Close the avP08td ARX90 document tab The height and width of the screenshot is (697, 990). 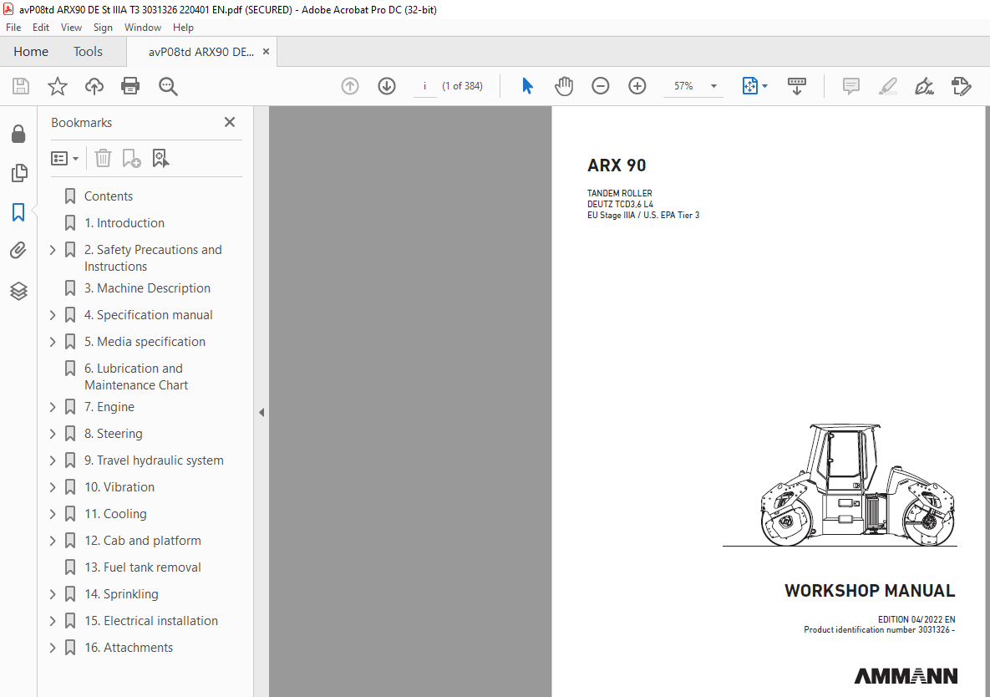pos(266,52)
